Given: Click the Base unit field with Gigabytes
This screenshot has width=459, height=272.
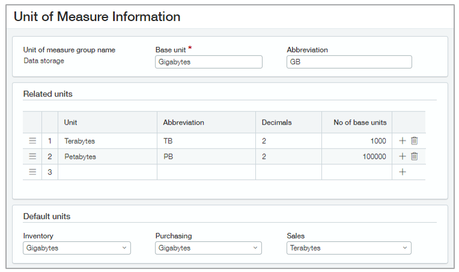Looking at the screenshot, I should tap(208, 62).
